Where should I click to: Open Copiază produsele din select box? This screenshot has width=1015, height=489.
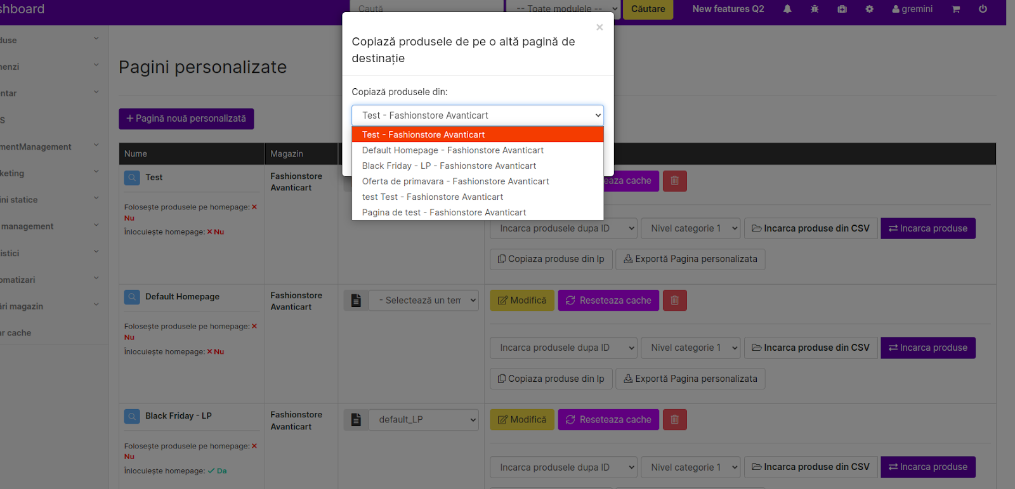pos(478,115)
